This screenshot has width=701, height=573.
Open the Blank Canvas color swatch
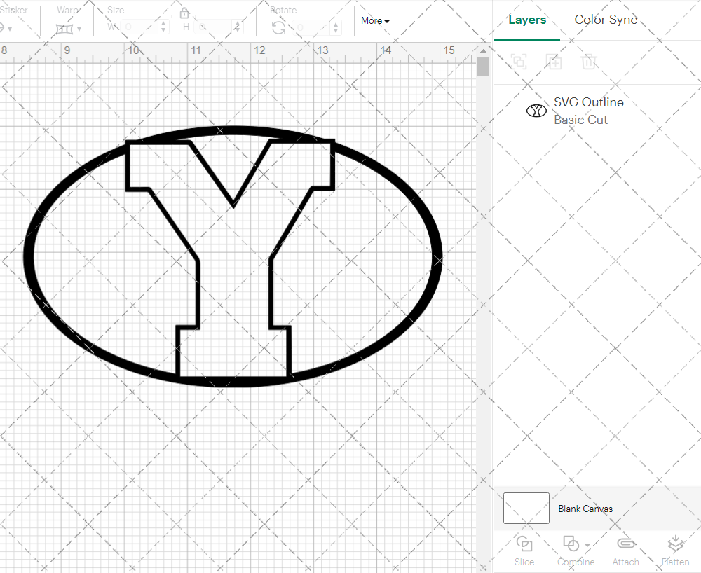(526, 509)
